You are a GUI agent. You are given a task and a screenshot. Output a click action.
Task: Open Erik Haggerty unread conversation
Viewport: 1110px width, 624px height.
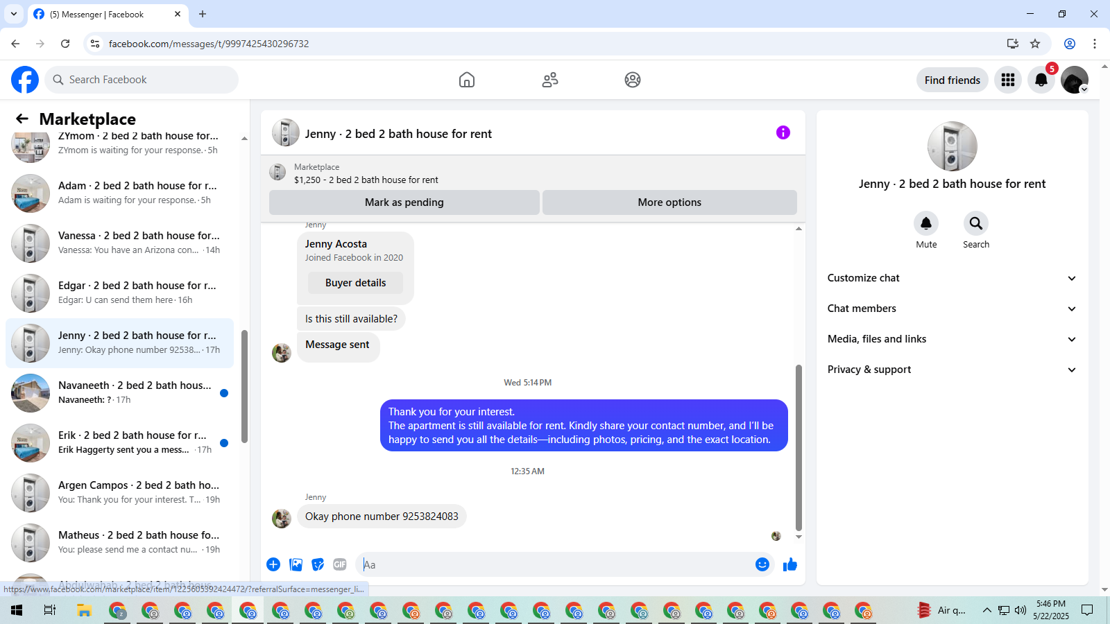click(x=119, y=443)
